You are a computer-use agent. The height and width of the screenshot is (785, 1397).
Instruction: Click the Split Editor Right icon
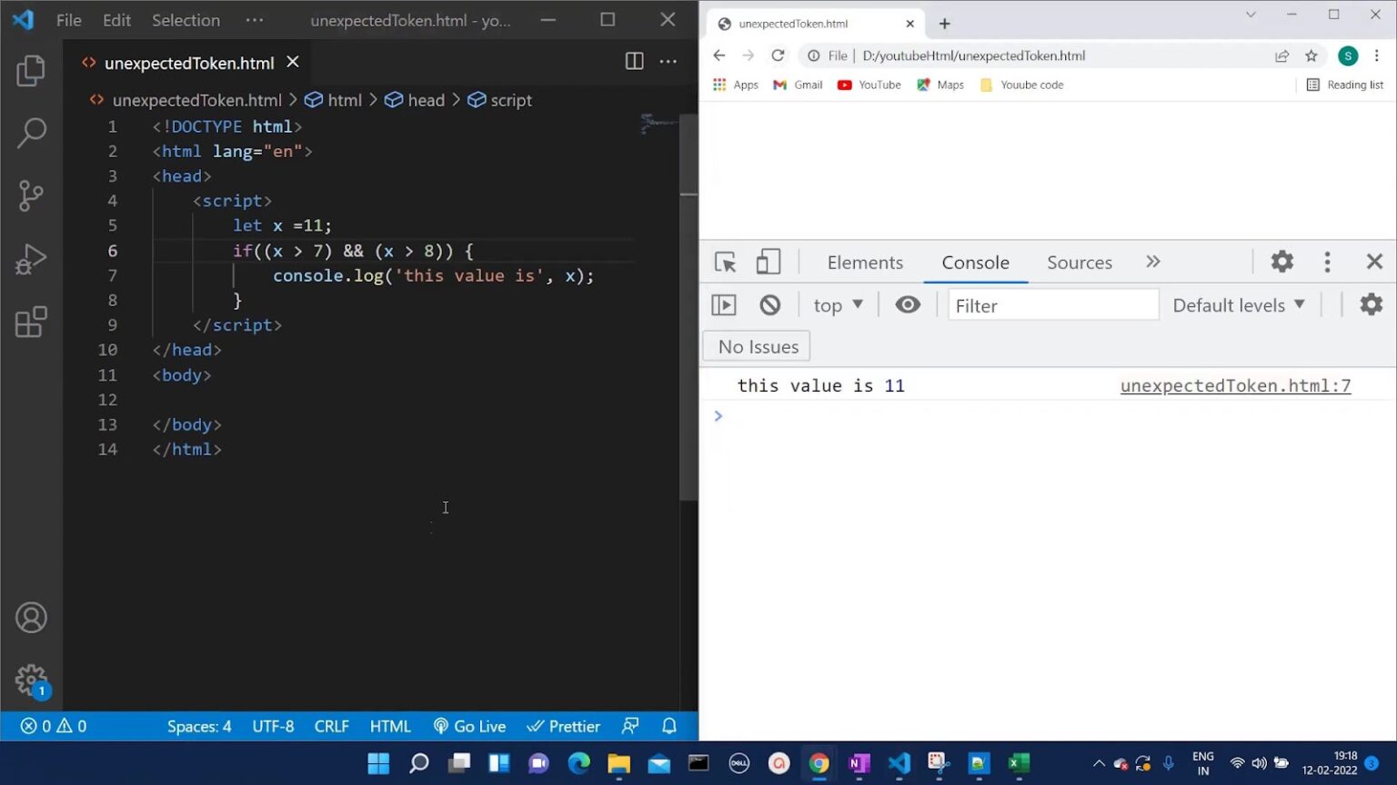click(x=634, y=62)
